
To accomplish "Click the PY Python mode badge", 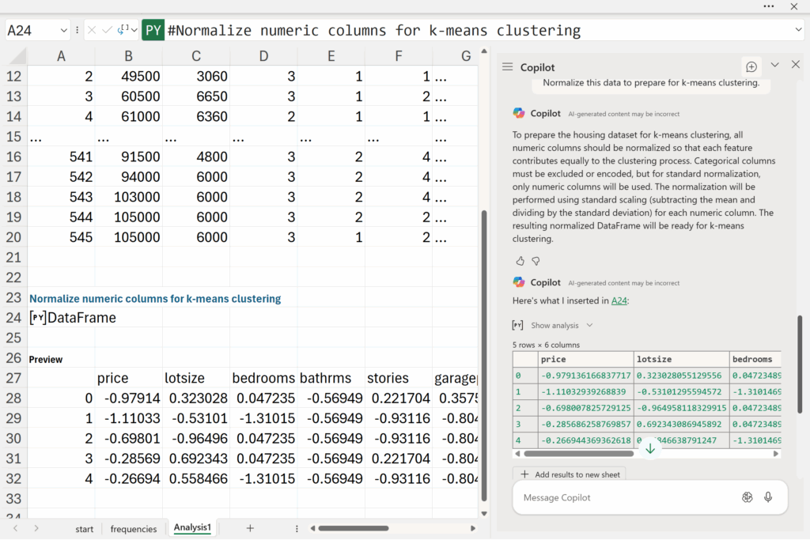I will tap(153, 31).
